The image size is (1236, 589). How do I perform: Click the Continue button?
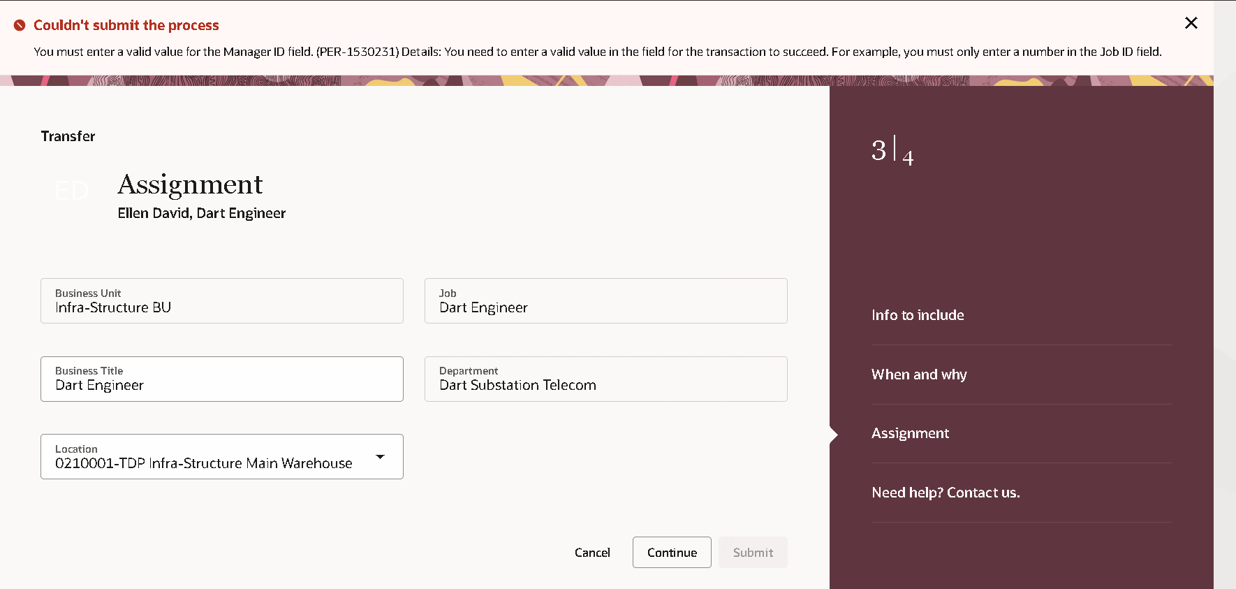[672, 553]
